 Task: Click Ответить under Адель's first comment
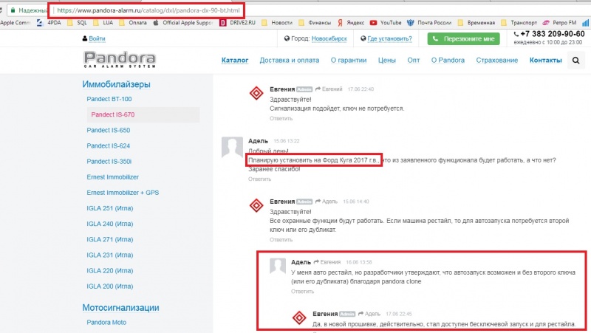pos(259,179)
